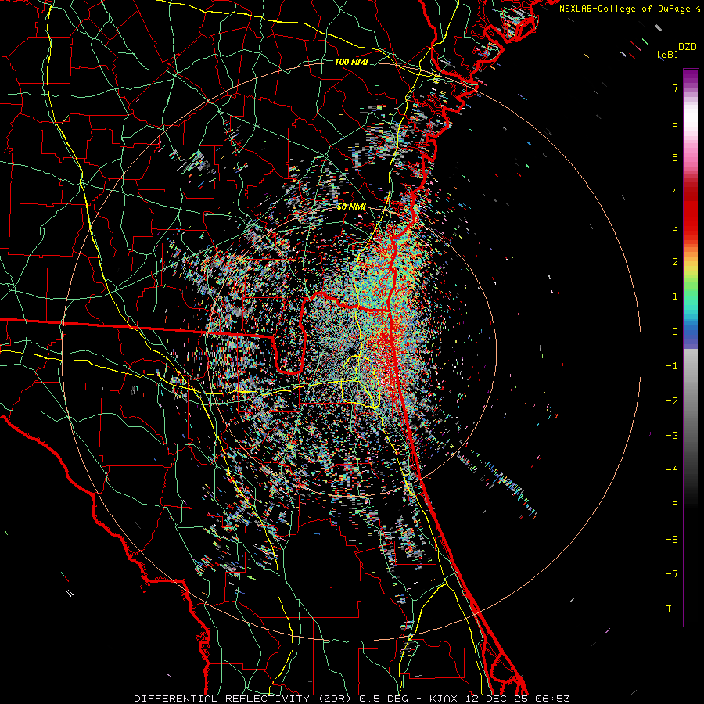The width and height of the screenshot is (704, 704).
Task: Click the 06:53 timestamp in the caption
Action: coord(553,699)
